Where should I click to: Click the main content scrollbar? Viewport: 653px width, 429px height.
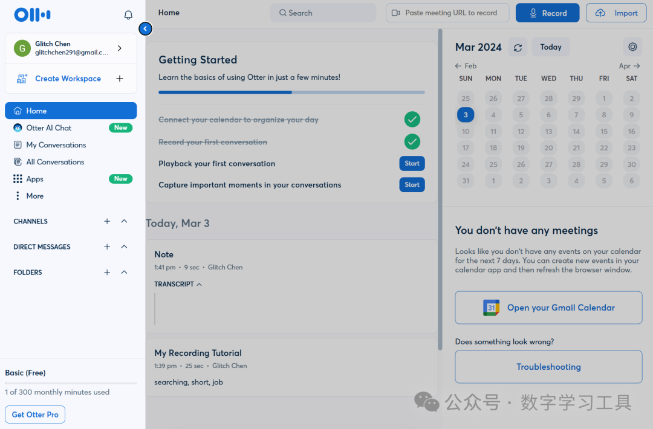440,189
